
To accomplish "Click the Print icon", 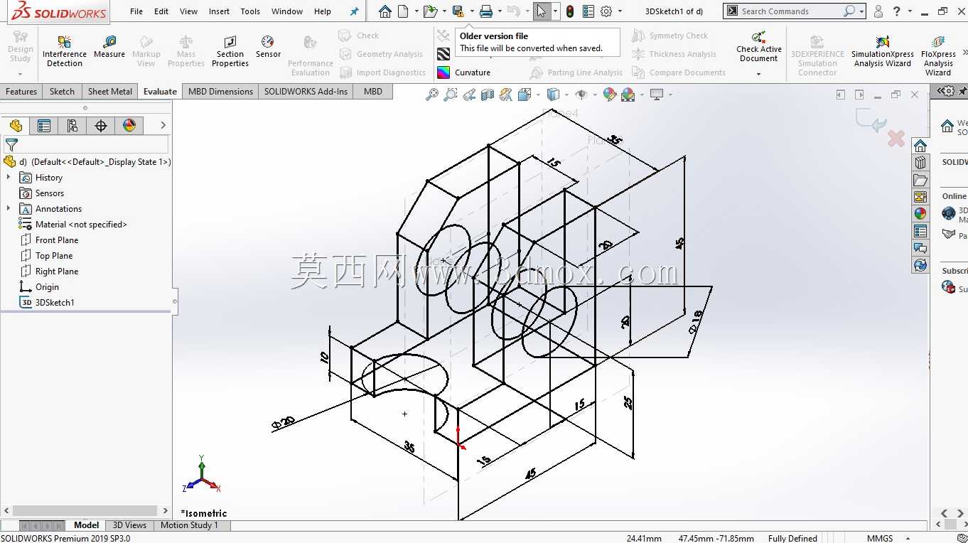I will [486, 11].
